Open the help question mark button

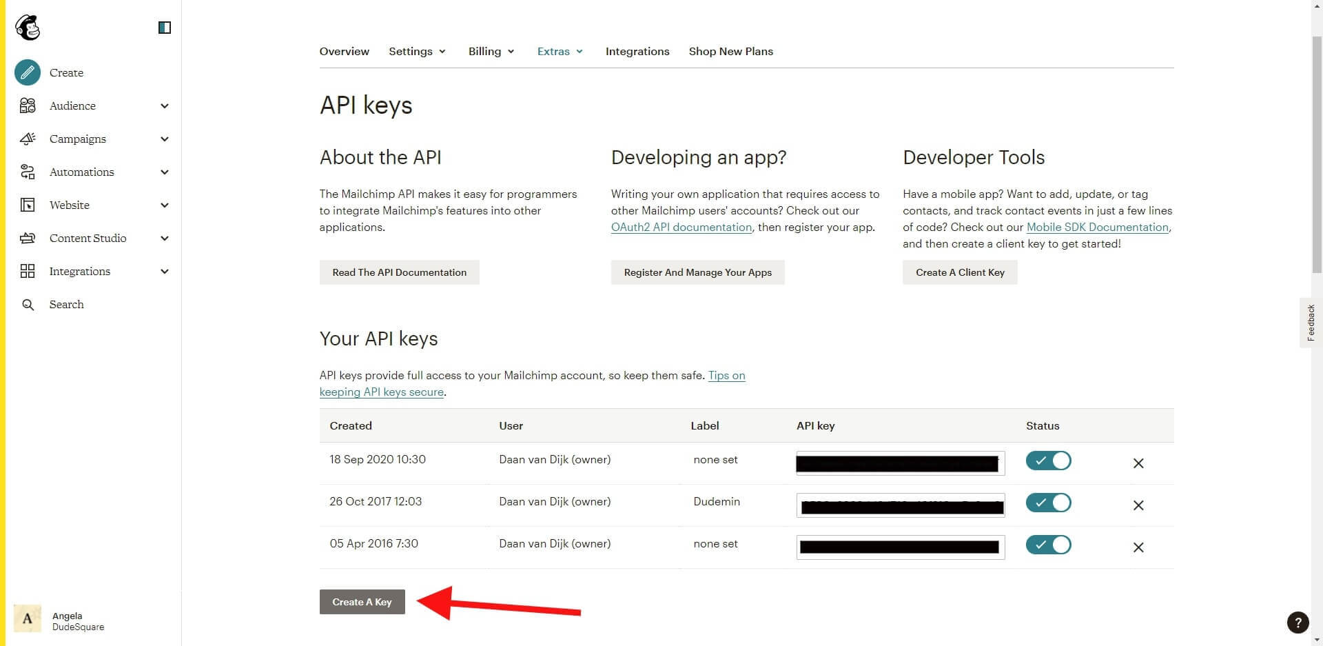(x=1298, y=623)
